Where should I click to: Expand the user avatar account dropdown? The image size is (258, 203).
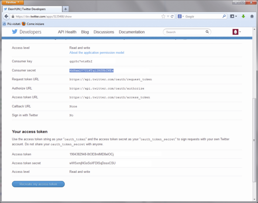[237, 32]
